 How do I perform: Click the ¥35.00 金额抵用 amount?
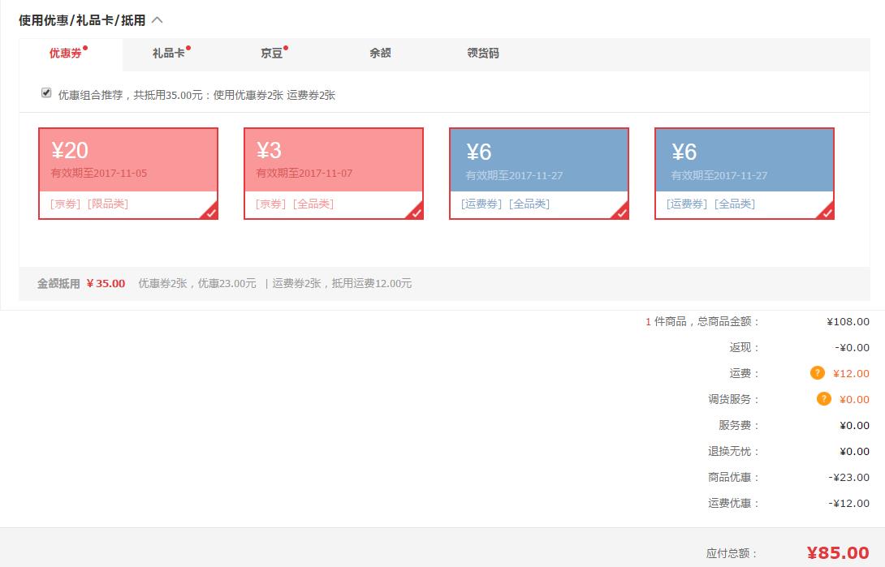[x=106, y=283]
